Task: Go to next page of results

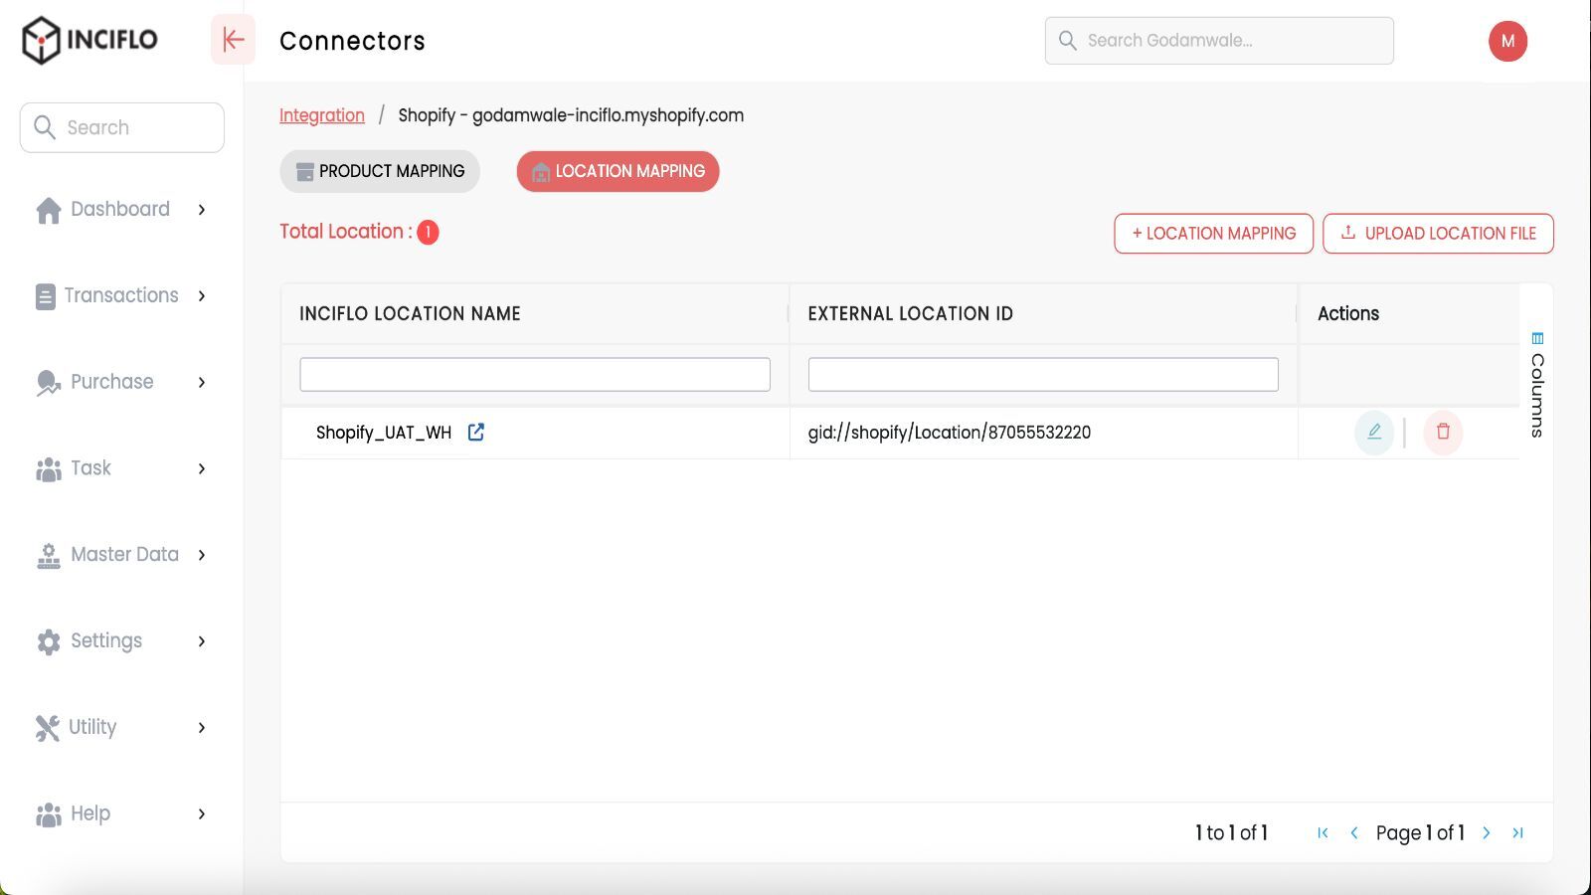Action: pyautogui.click(x=1487, y=833)
